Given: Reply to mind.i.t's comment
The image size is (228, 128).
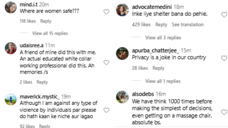Looking at the screenshot, I should 46,21.
